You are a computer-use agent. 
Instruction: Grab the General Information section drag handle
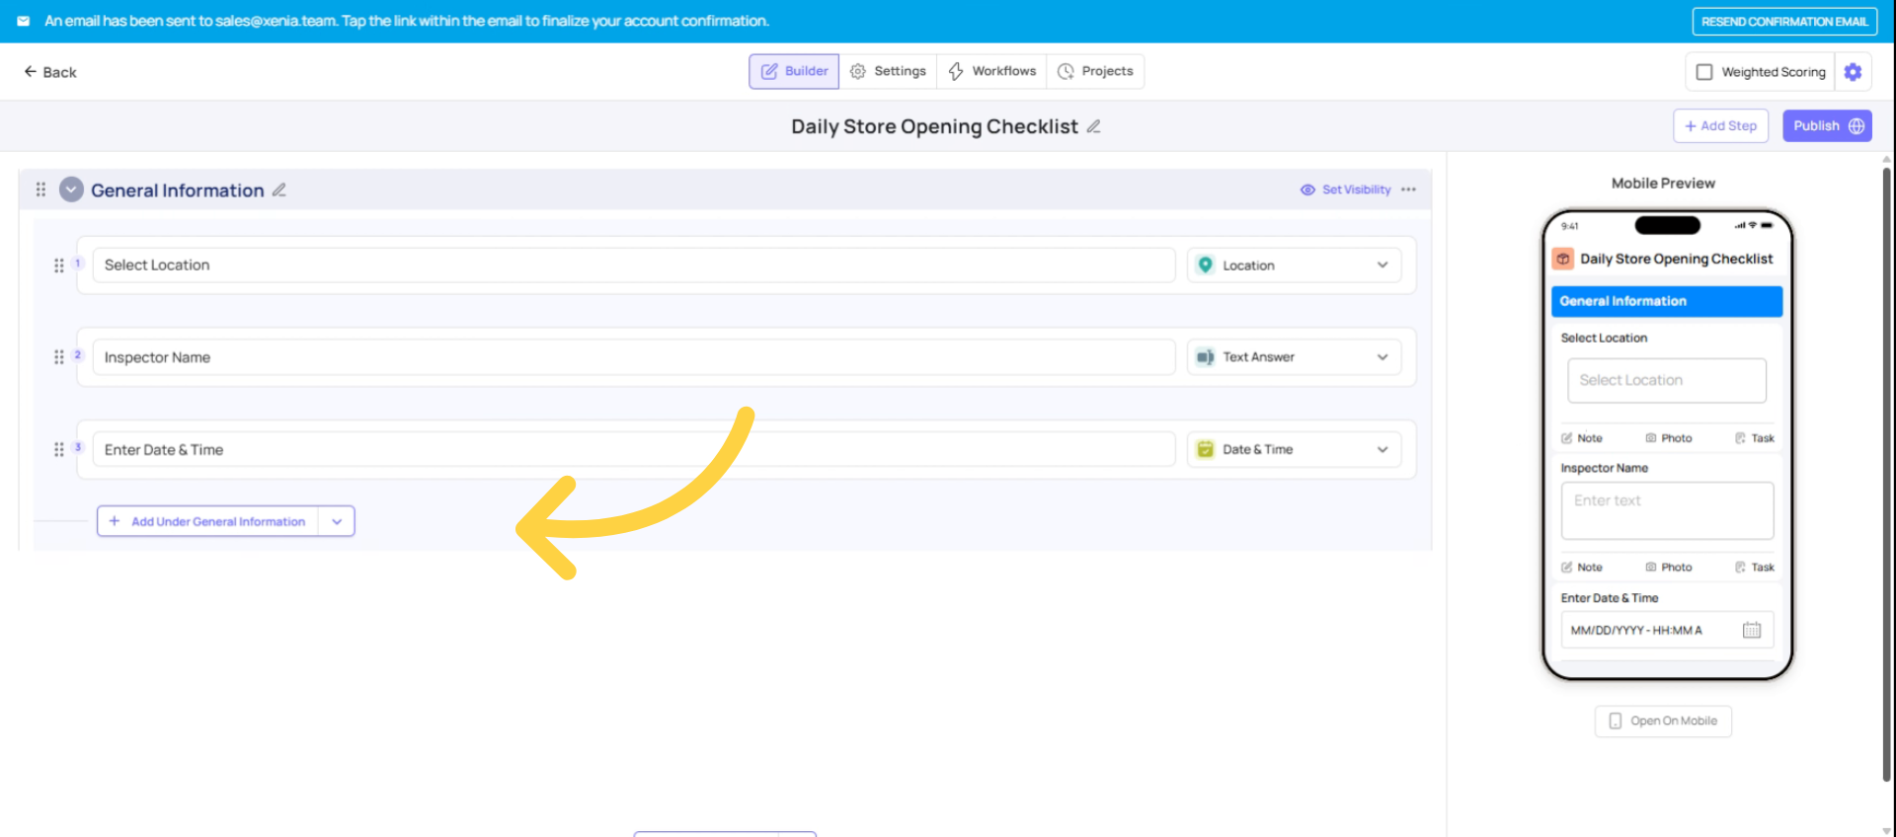point(40,190)
